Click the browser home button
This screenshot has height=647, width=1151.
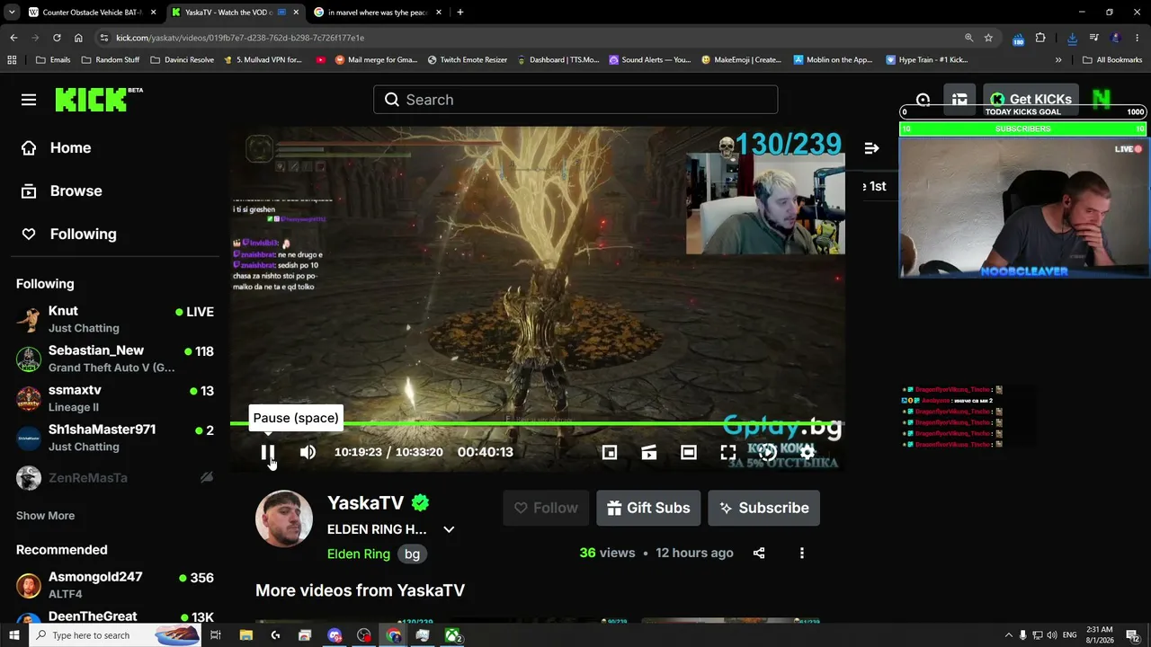pos(78,38)
